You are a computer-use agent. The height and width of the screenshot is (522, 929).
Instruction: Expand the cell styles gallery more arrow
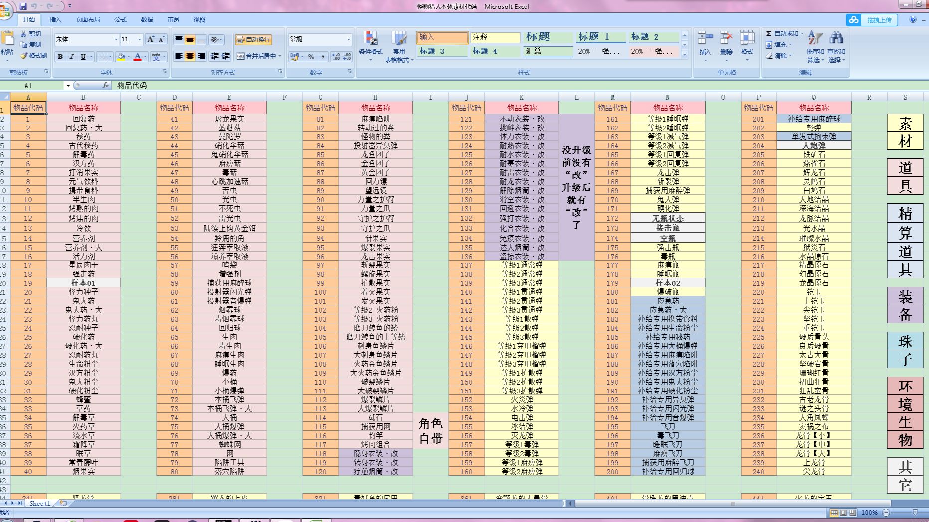coord(685,54)
